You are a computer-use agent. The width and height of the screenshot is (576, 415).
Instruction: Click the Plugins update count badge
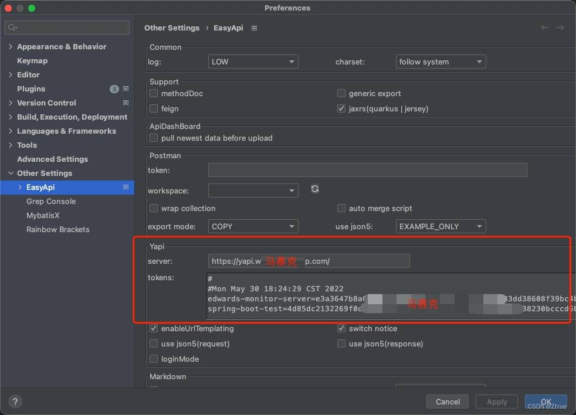[x=114, y=89]
